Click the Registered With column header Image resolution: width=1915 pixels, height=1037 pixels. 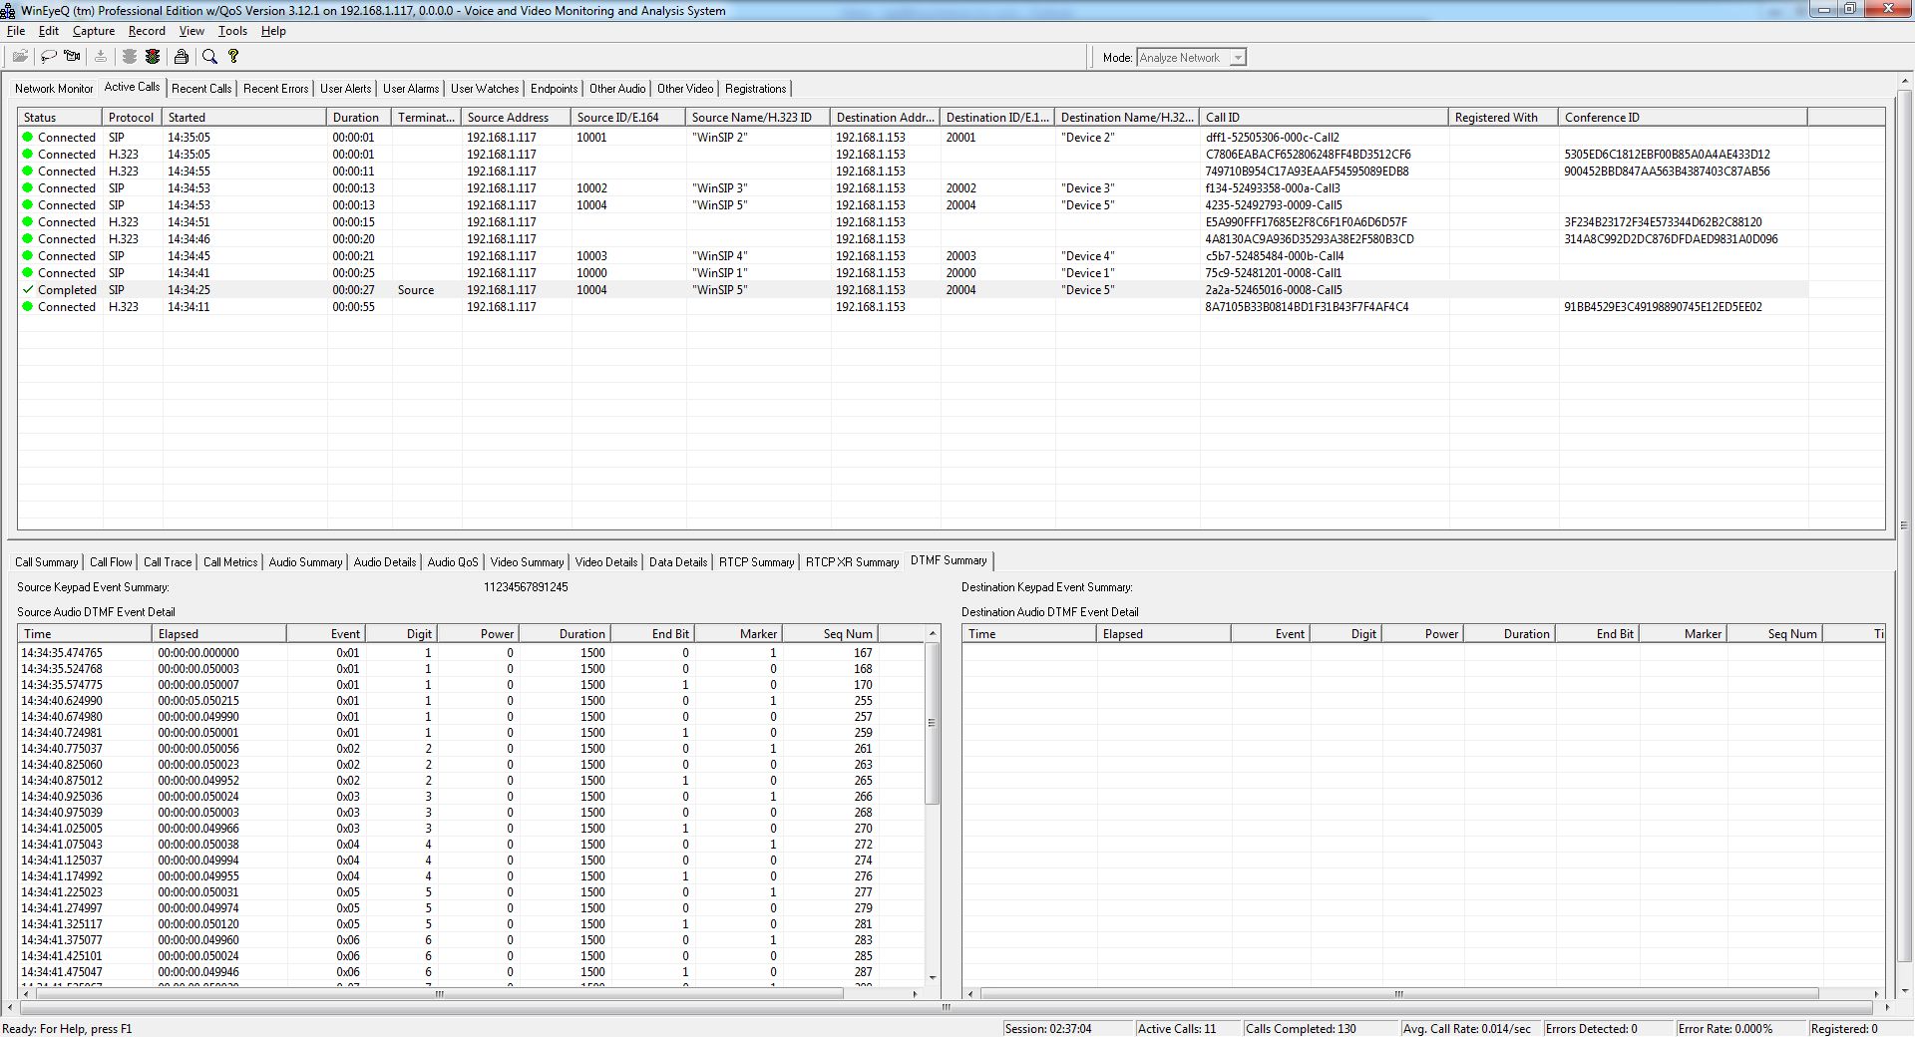[1503, 118]
